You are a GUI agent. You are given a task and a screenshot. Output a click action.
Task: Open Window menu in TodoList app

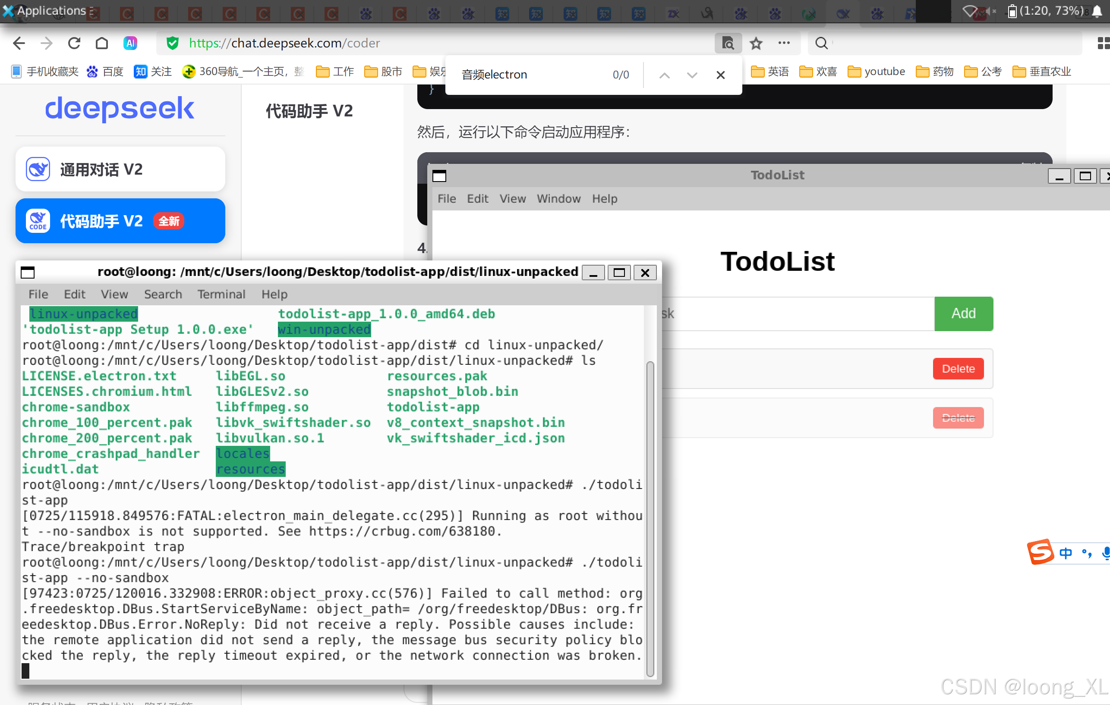(559, 198)
